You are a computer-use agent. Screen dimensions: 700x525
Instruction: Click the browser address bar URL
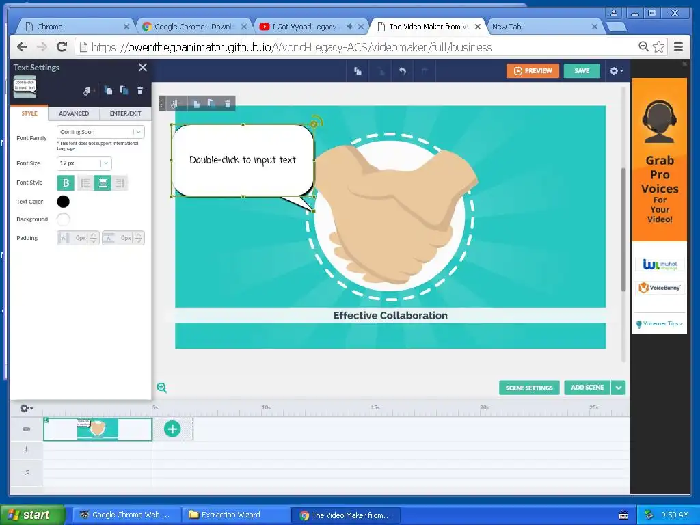point(291,47)
